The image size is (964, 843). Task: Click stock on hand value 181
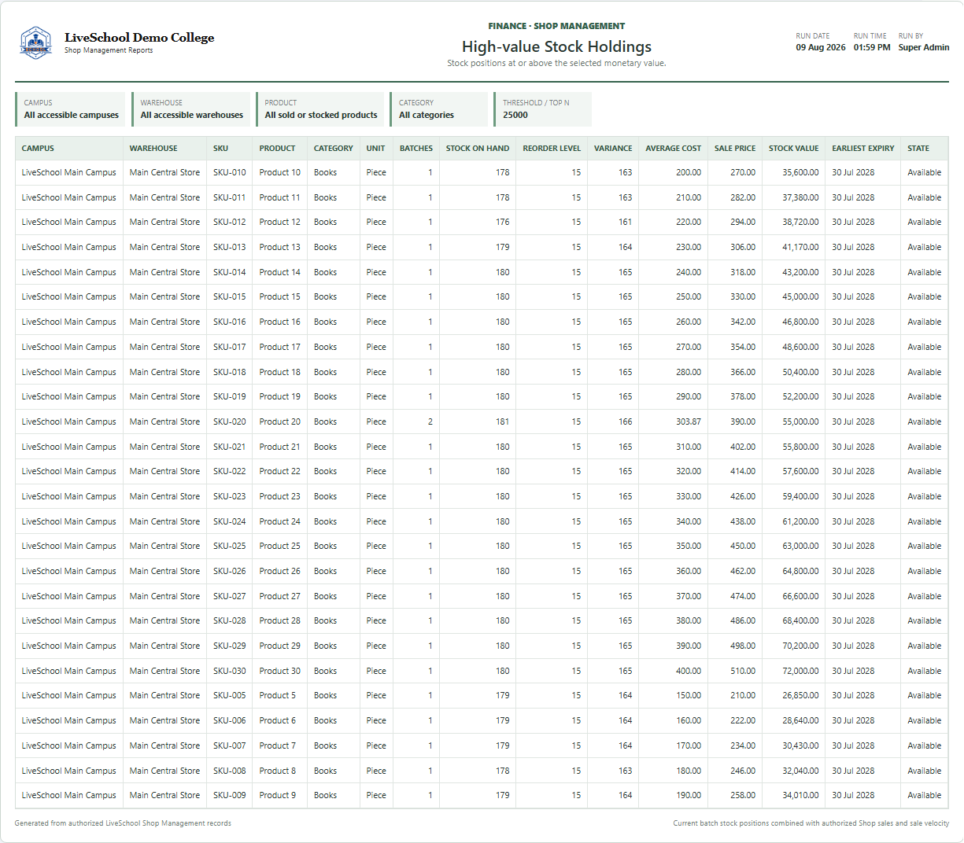pos(502,421)
